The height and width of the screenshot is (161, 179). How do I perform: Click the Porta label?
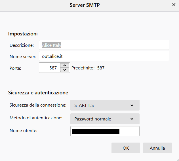15,68
